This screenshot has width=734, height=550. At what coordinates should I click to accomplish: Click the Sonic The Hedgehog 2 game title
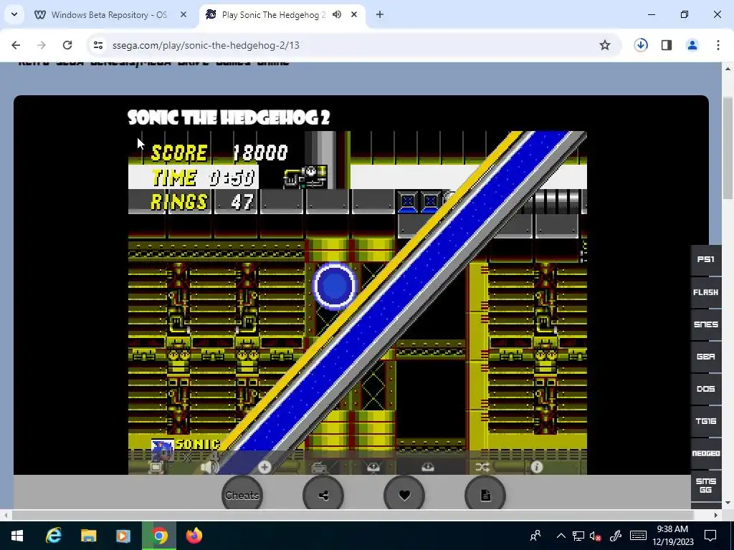[x=229, y=117]
